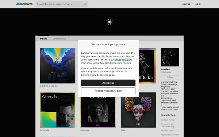The height and width of the screenshot is (137, 219).
Task: Click the El Salvador location text
Action: (x=166, y=72)
